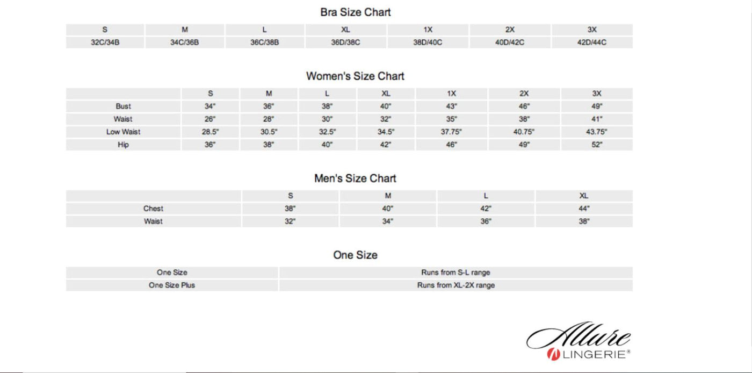Screen dimensions: 752x373
Task: Click the One Size section heading
Action: pyautogui.click(x=355, y=255)
